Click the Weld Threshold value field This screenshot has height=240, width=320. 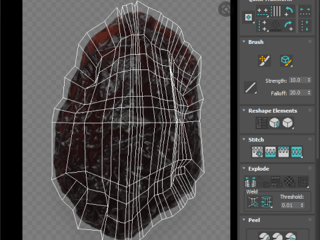pos(290,205)
